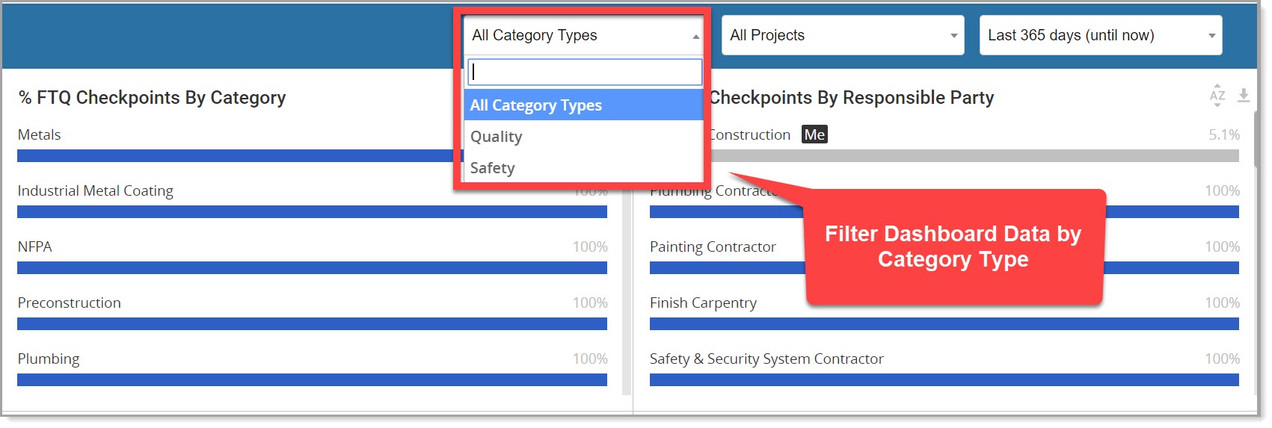
Task: Click the Industrial Metal Coating progress bar
Action: pyautogui.click(x=312, y=211)
